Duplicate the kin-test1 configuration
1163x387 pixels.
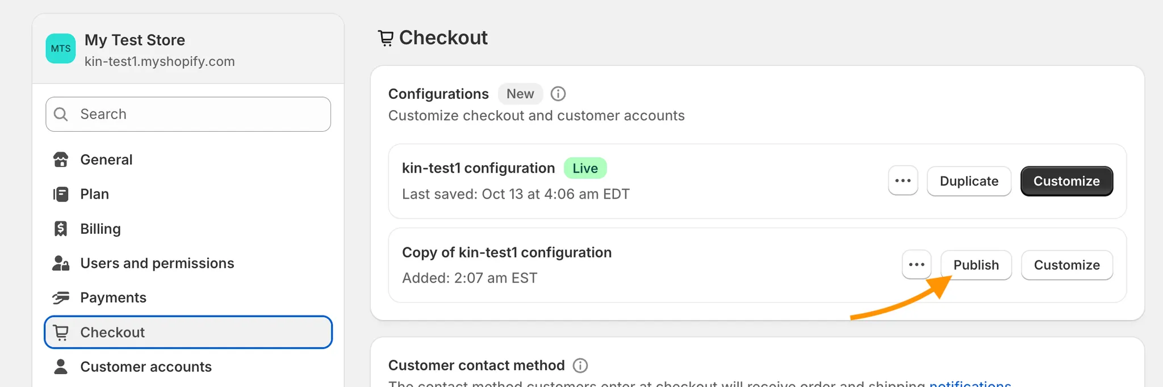(x=969, y=181)
